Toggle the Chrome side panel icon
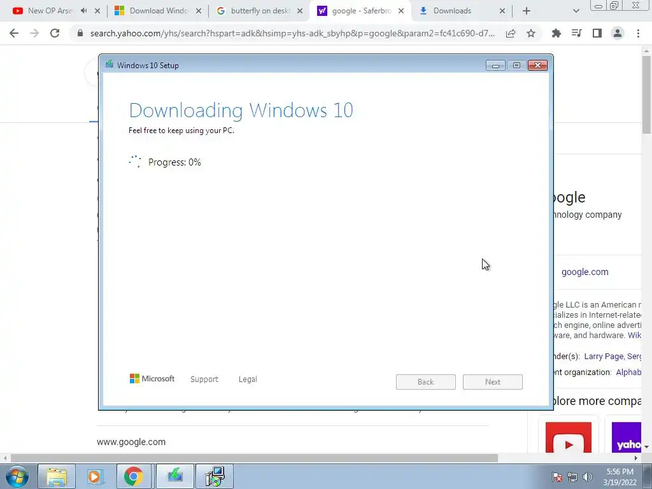Image resolution: width=652 pixels, height=489 pixels. coord(597,33)
